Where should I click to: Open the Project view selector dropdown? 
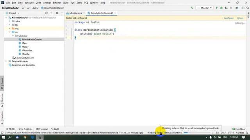[x=12, y=13]
